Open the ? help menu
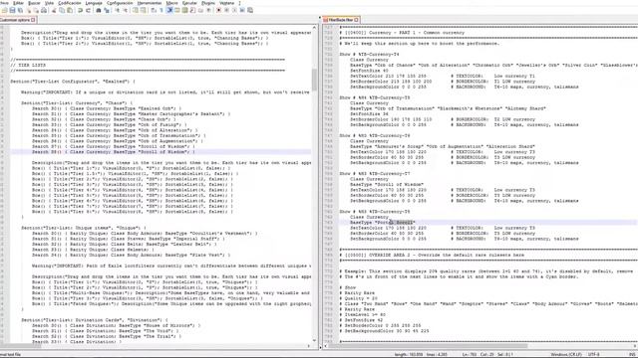This screenshot has width=638, height=358. click(x=239, y=3)
